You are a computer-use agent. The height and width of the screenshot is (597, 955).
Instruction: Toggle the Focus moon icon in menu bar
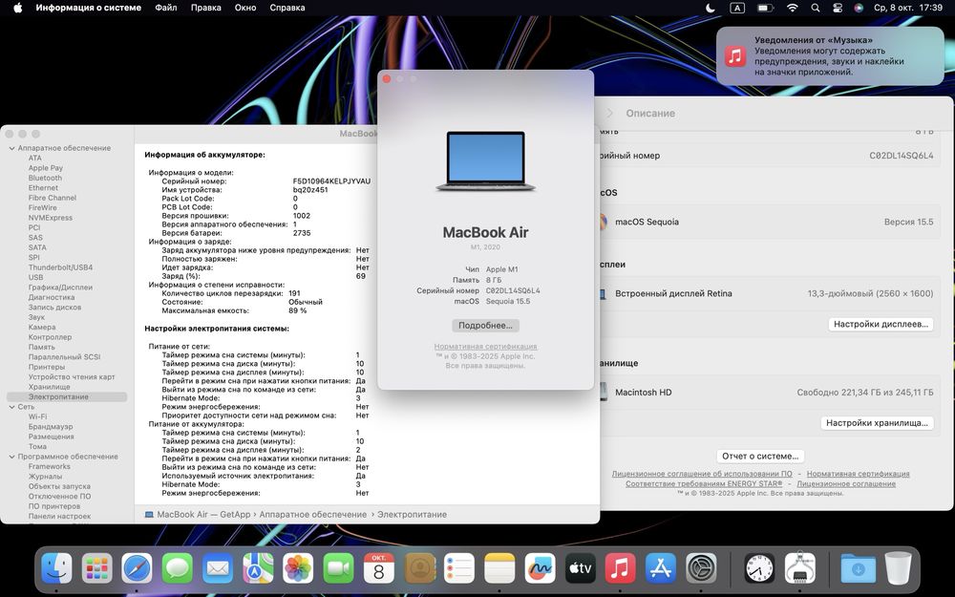point(711,8)
